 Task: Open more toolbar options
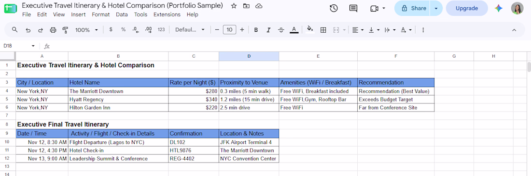tap(423, 30)
